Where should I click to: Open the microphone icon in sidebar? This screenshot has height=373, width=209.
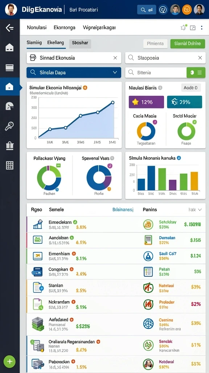9,126
